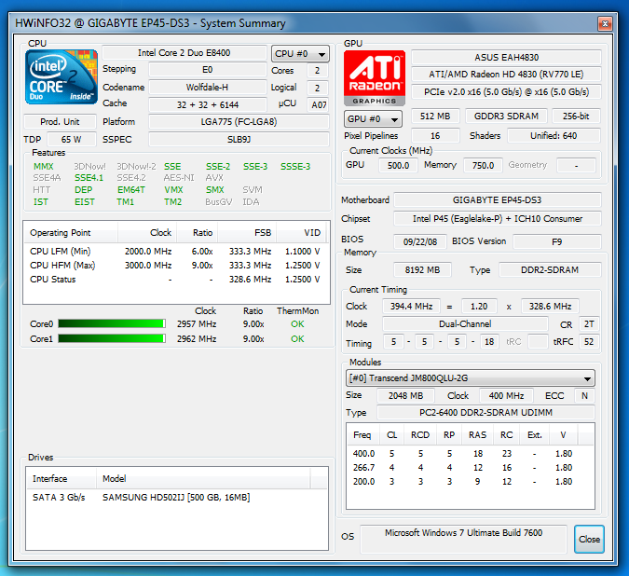The width and height of the screenshot is (629, 576).
Task: Click the tRFC 52 value
Action: pyautogui.click(x=589, y=342)
